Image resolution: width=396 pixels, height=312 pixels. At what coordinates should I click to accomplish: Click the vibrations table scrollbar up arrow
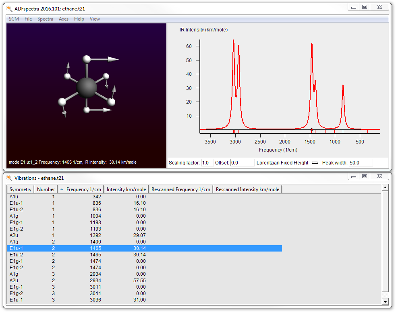(385, 188)
